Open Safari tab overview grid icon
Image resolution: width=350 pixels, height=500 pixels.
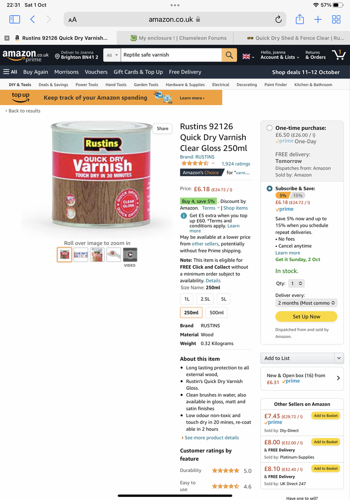point(336,19)
